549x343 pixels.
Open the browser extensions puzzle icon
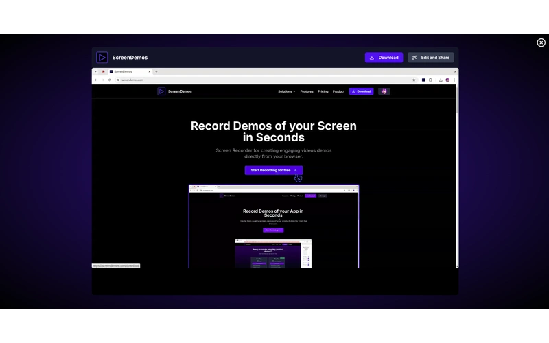coord(431,80)
